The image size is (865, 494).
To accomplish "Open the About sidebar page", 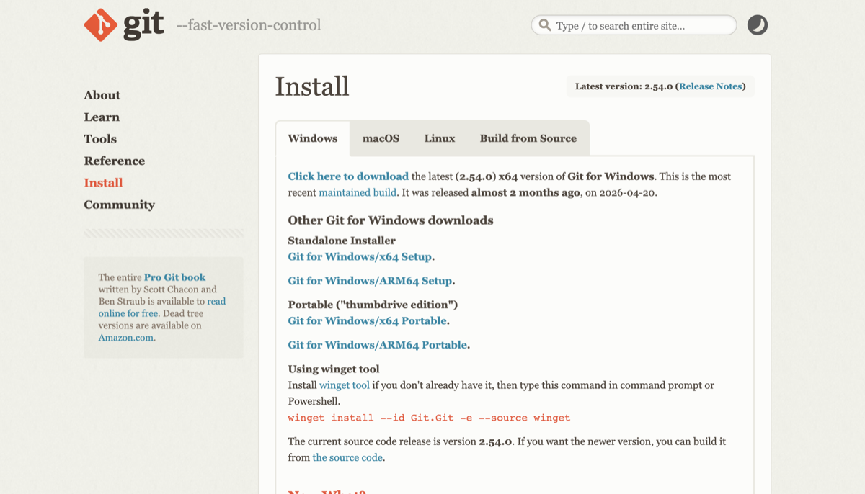I will click(102, 95).
